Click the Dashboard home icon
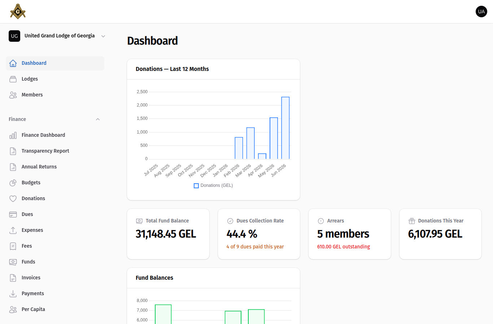 (13, 63)
